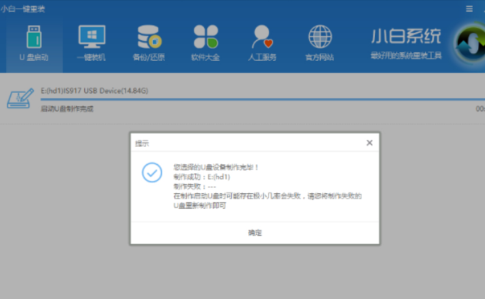Open the U盘启动 tab

(x=34, y=43)
